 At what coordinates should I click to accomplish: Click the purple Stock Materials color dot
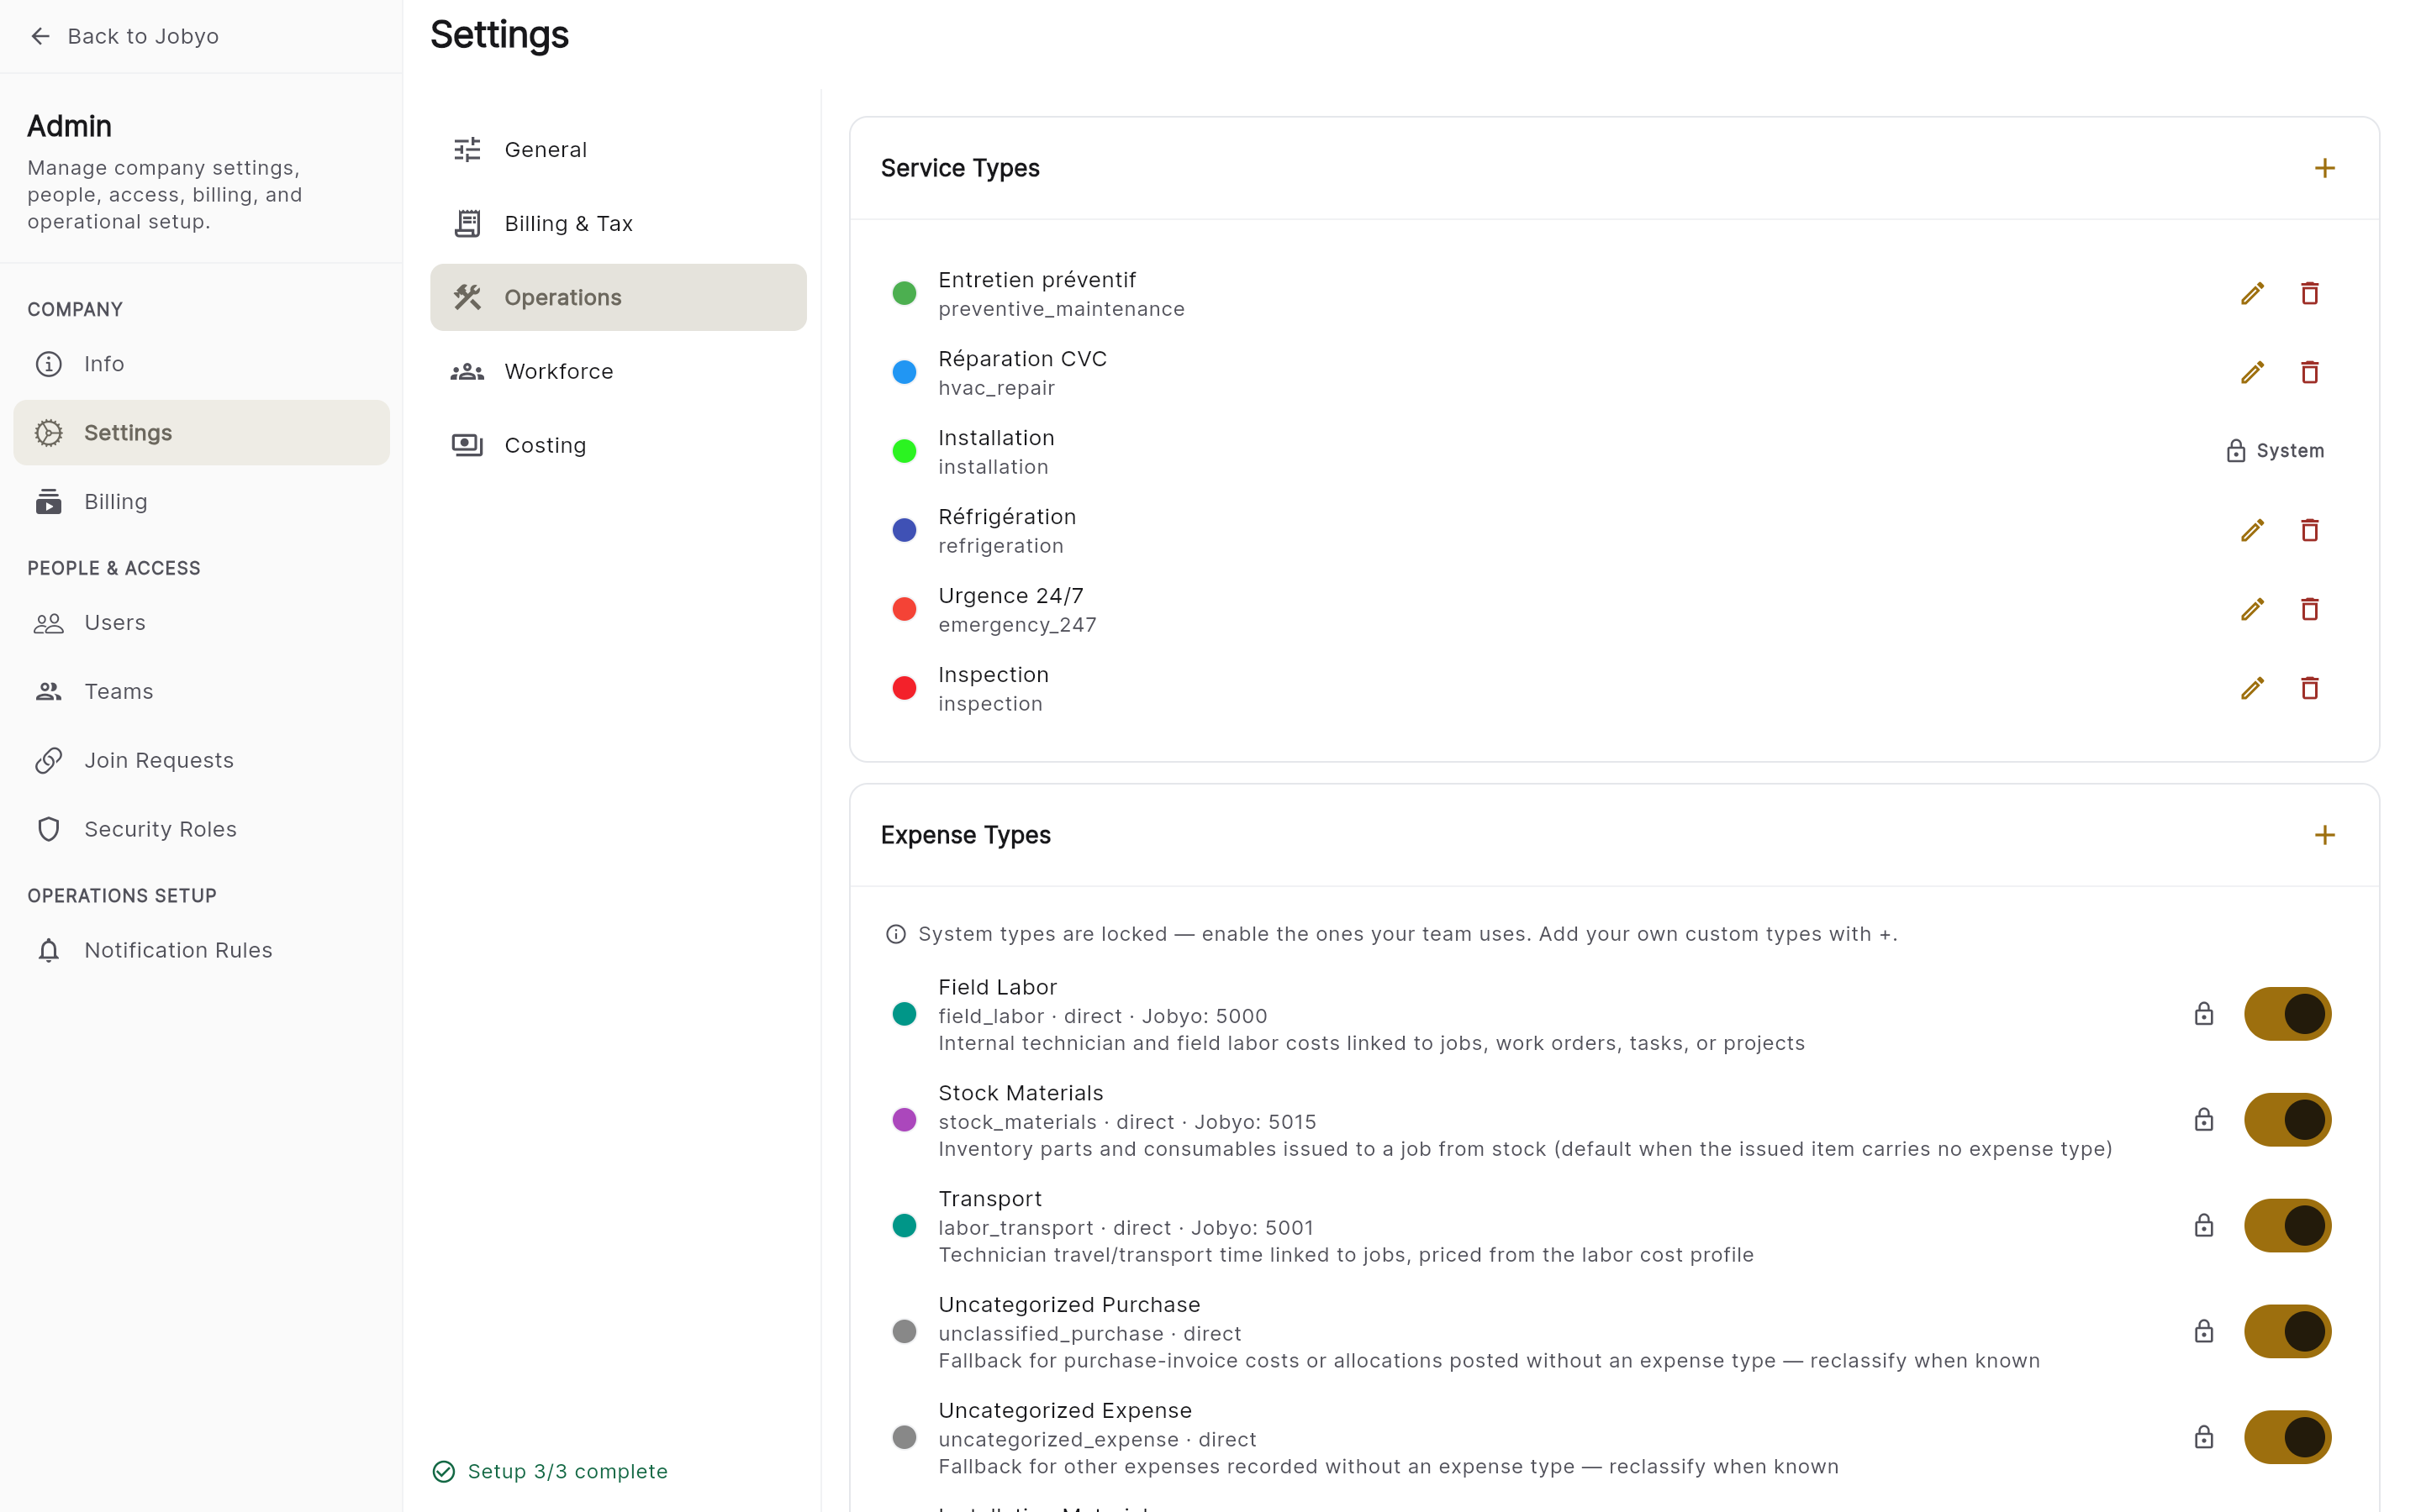(x=904, y=1120)
